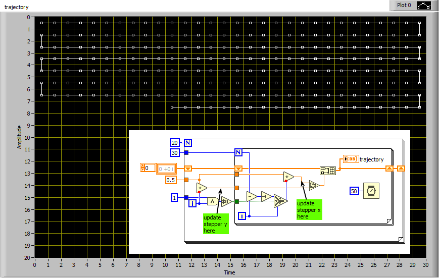Select the Re/Im To Complex node
439x279 pixels.
click(314, 185)
